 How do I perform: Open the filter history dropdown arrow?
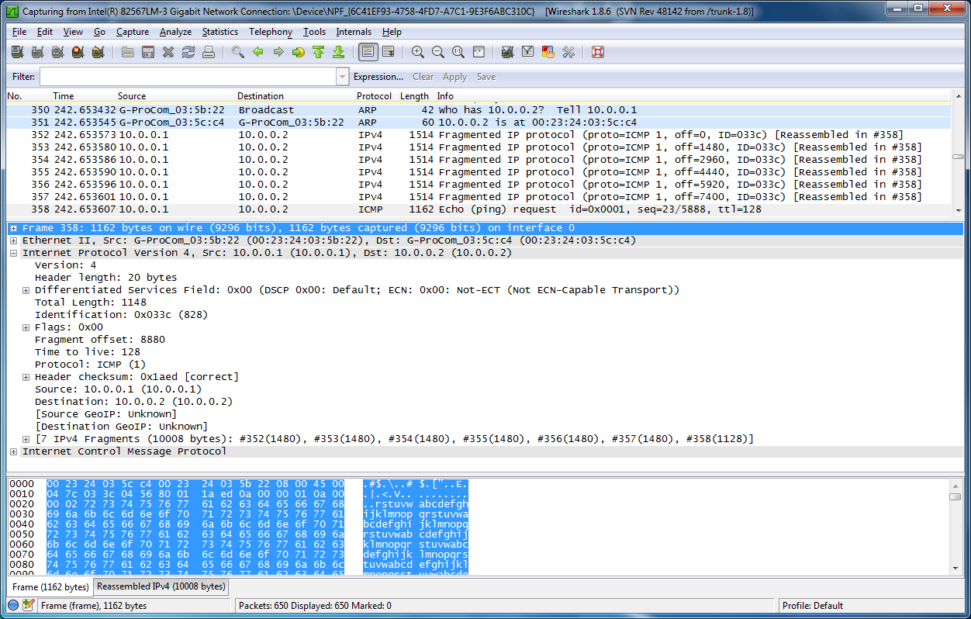(x=342, y=77)
